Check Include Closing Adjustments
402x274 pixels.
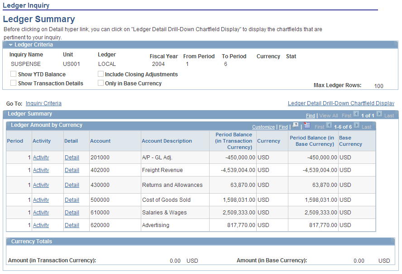[100, 74]
